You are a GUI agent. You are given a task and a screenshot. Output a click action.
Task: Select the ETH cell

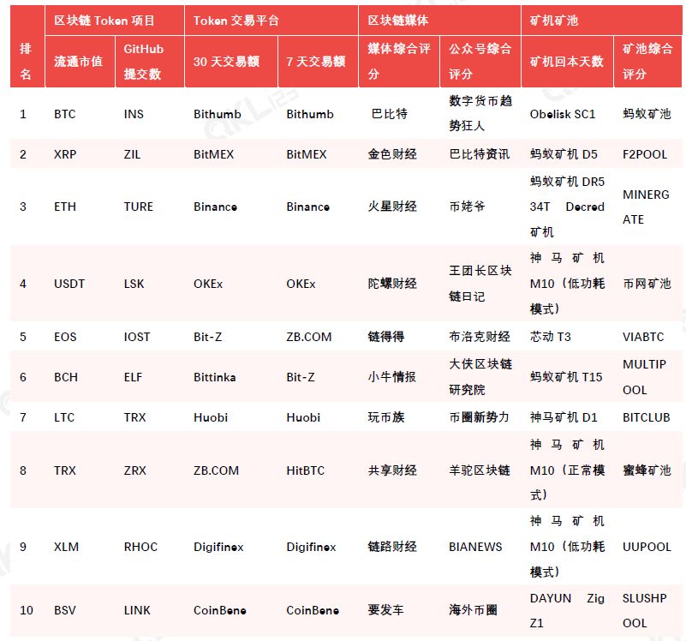click(x=65, y=207)
